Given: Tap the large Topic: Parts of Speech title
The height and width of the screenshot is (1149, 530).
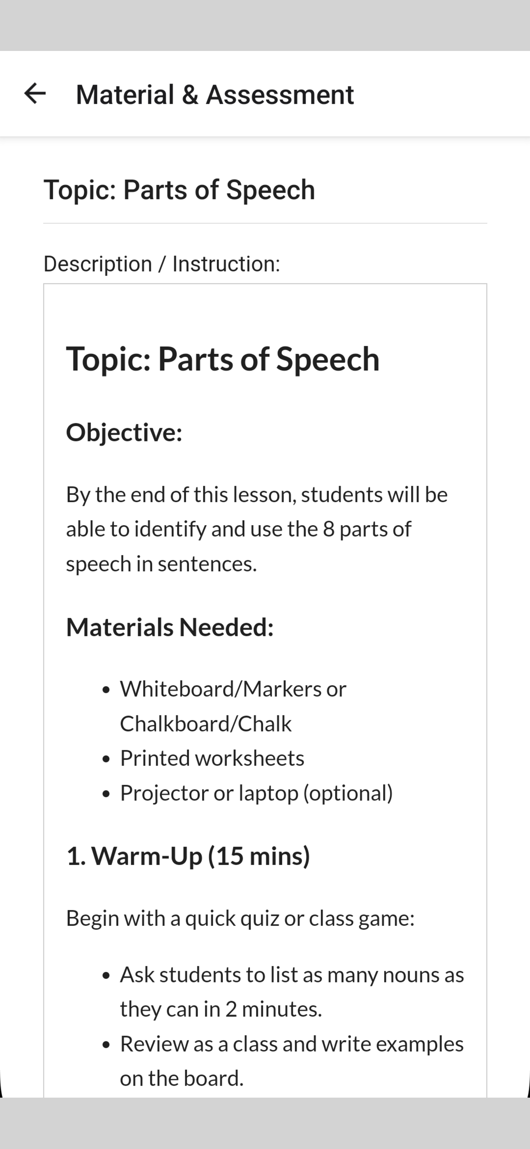Looking at the screenshot, I should [x=223, y=359].
